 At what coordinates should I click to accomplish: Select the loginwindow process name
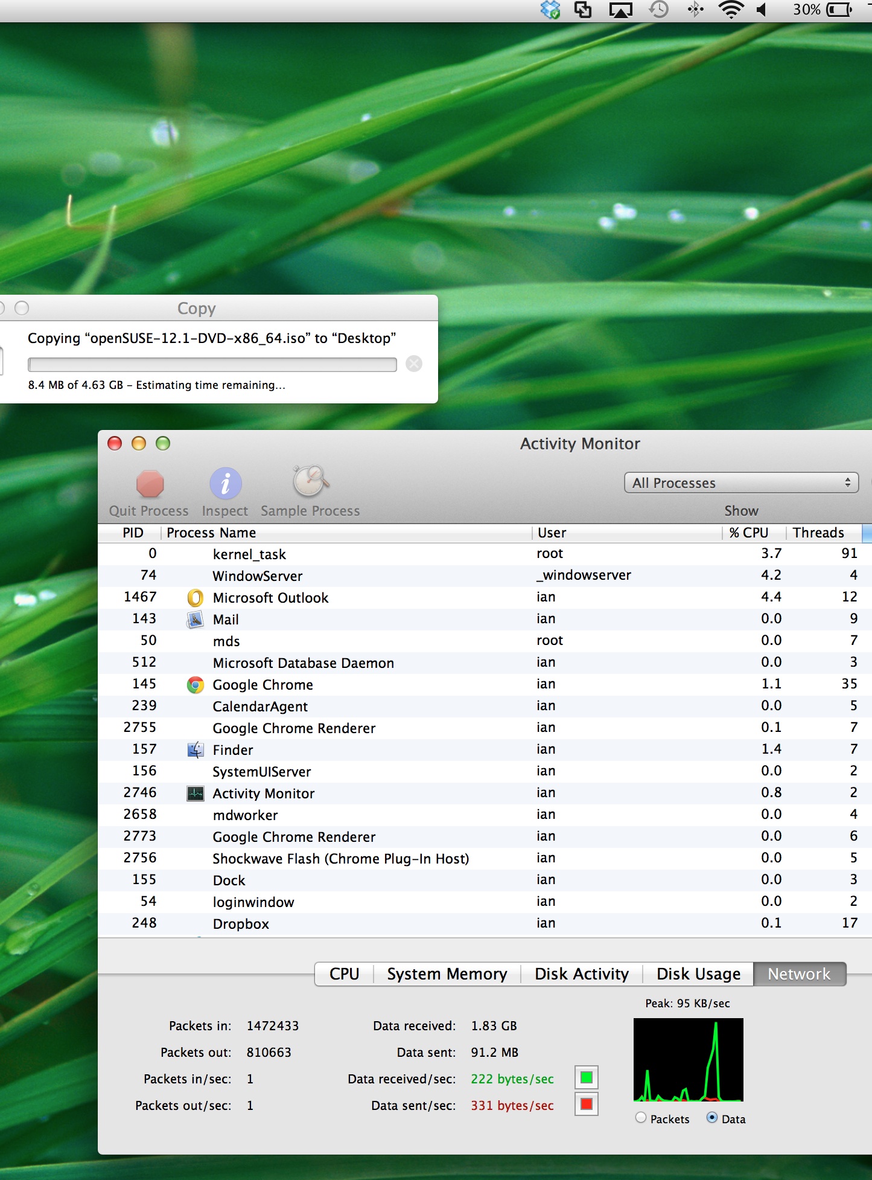click(253, 902)
